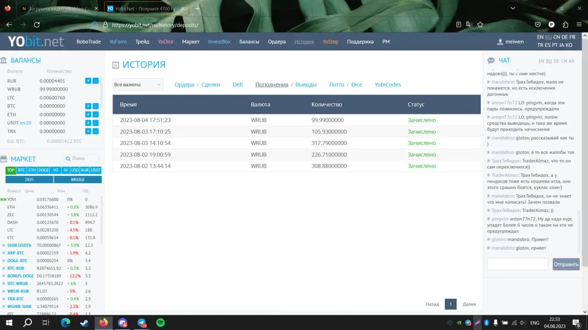Click the YObit.net logo

click(36, 42)
